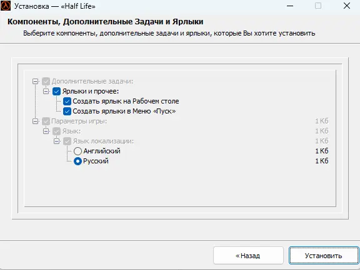The image size is (360, 270).
Task: Click the greyed Дополнительные задачи checkbox
Action: (x=46, y=81)
